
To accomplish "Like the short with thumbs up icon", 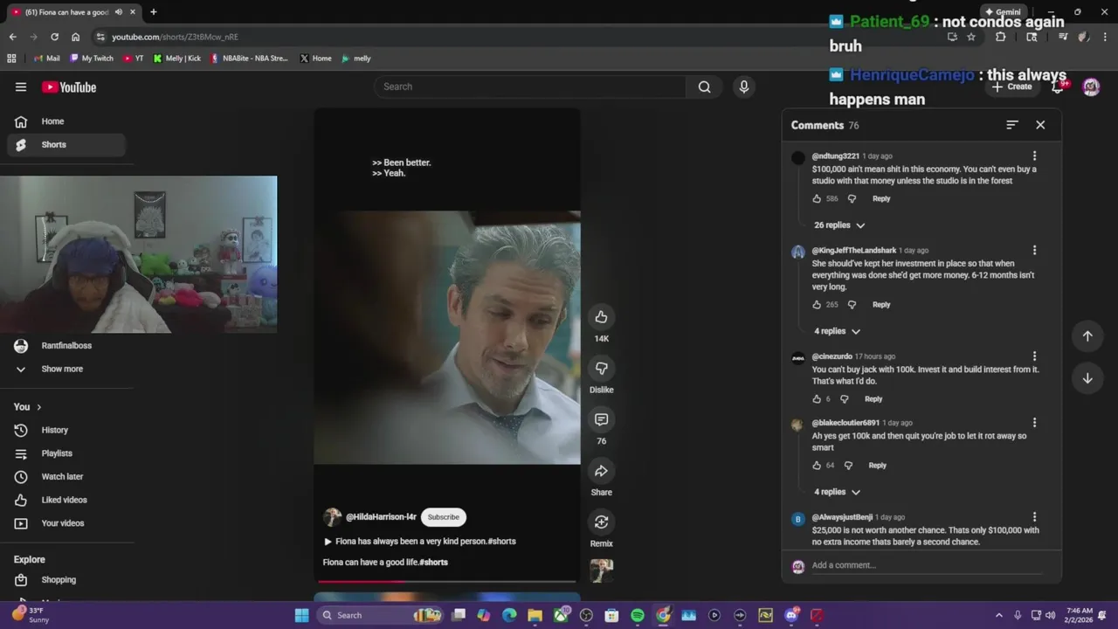I will 601,317.
